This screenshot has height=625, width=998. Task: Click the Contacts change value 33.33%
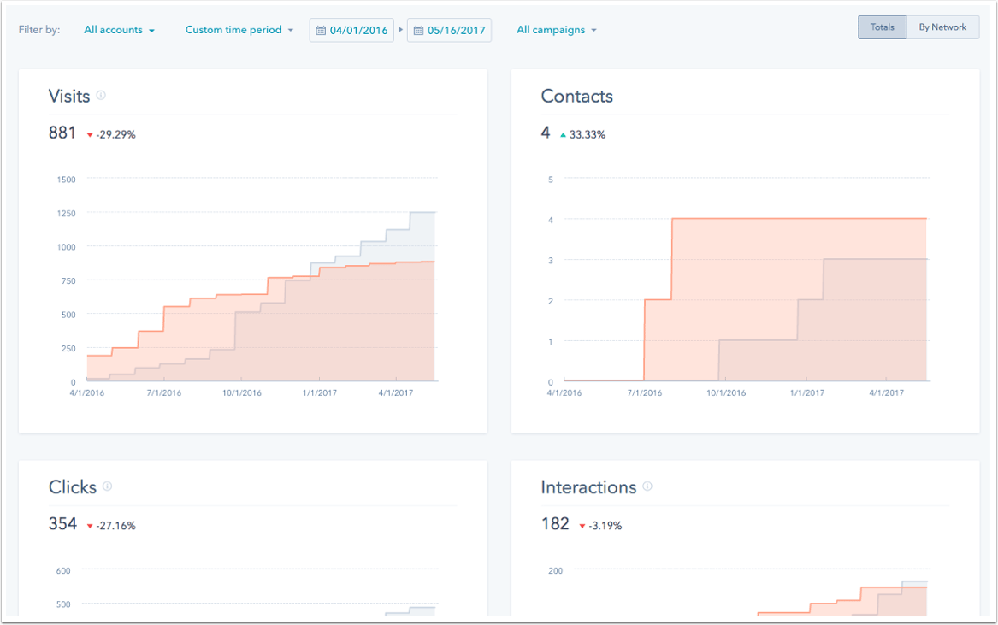[588, 134]
